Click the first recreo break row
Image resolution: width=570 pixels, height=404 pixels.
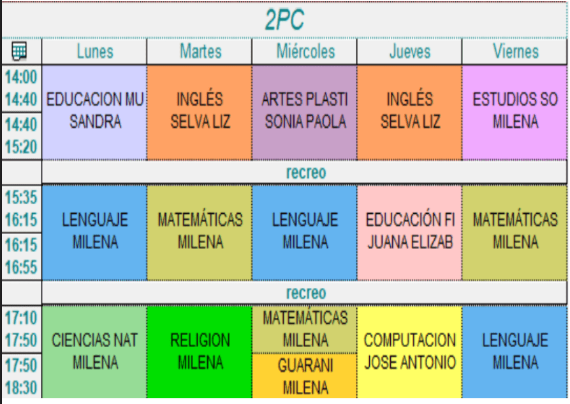[x=305, y=172]
